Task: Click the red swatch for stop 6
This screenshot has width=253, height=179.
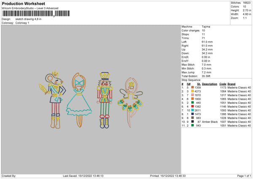Action: click(192, 106)
